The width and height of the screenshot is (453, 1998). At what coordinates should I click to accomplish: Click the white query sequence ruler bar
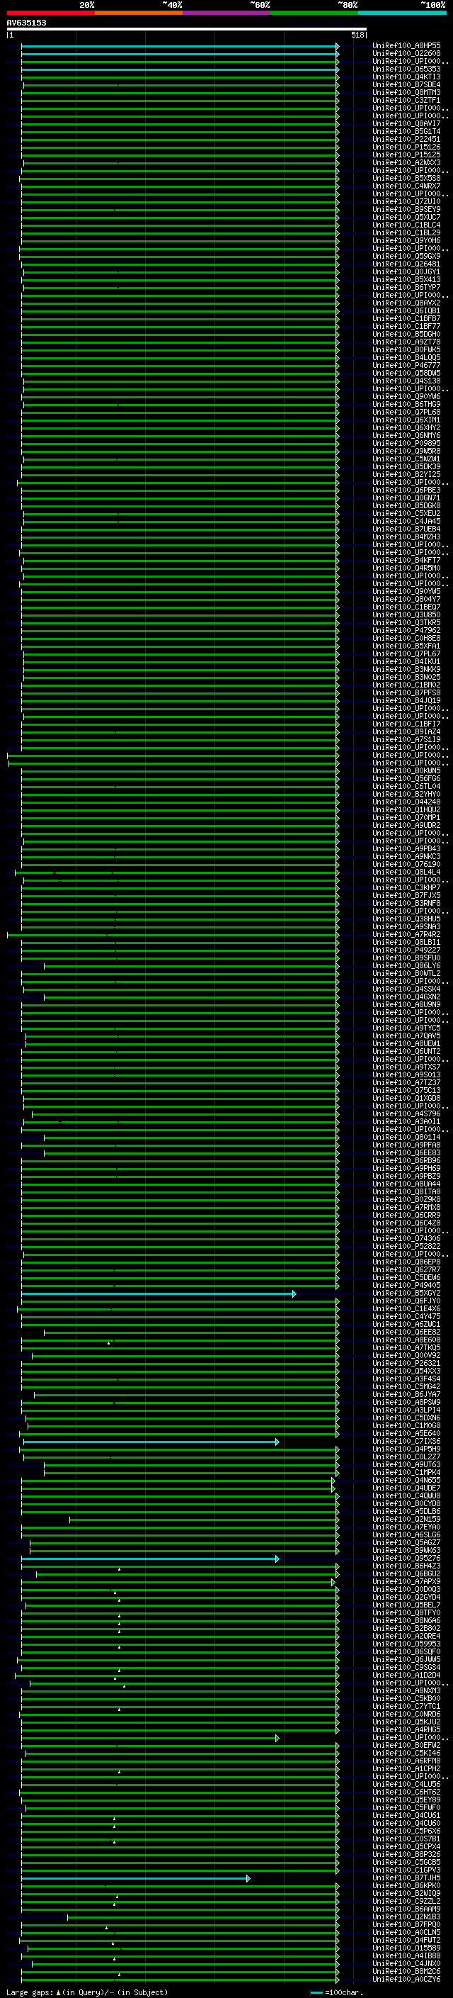[x=187, y=28]
